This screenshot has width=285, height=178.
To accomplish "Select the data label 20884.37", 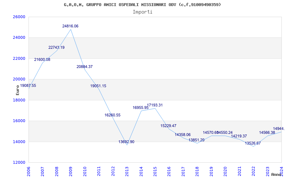I will pos(84,67).
